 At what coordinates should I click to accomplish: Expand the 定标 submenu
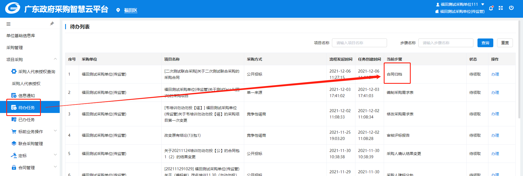tap(55, 155)
